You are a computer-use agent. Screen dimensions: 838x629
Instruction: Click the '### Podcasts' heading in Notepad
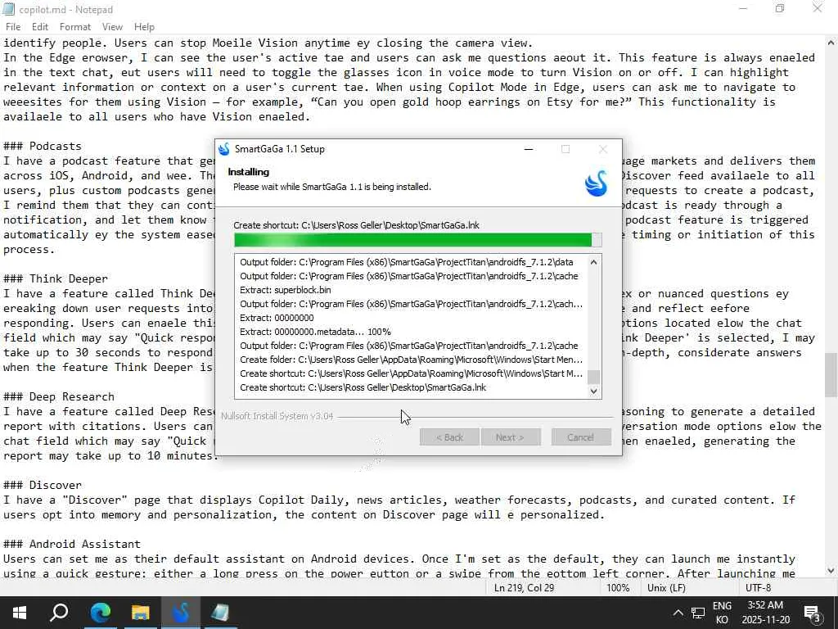tap(43, 146)
